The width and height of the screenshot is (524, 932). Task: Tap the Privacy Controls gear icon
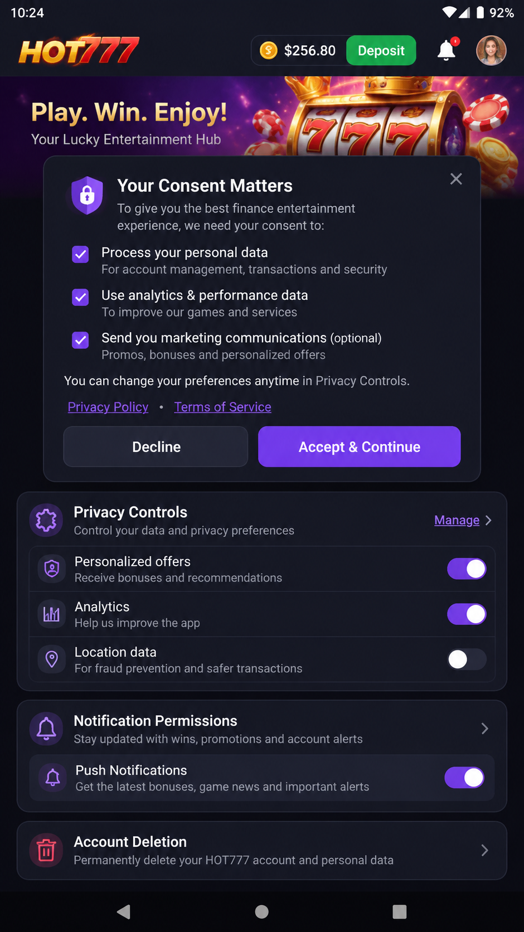click(46, 520)
